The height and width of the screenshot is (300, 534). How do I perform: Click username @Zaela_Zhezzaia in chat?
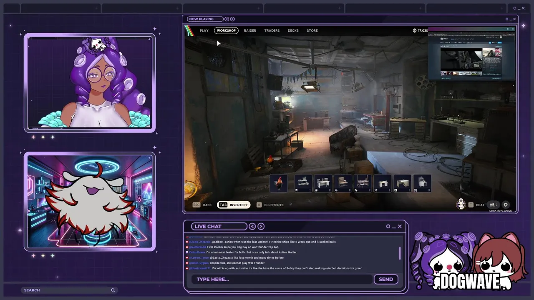pos(200,242)
